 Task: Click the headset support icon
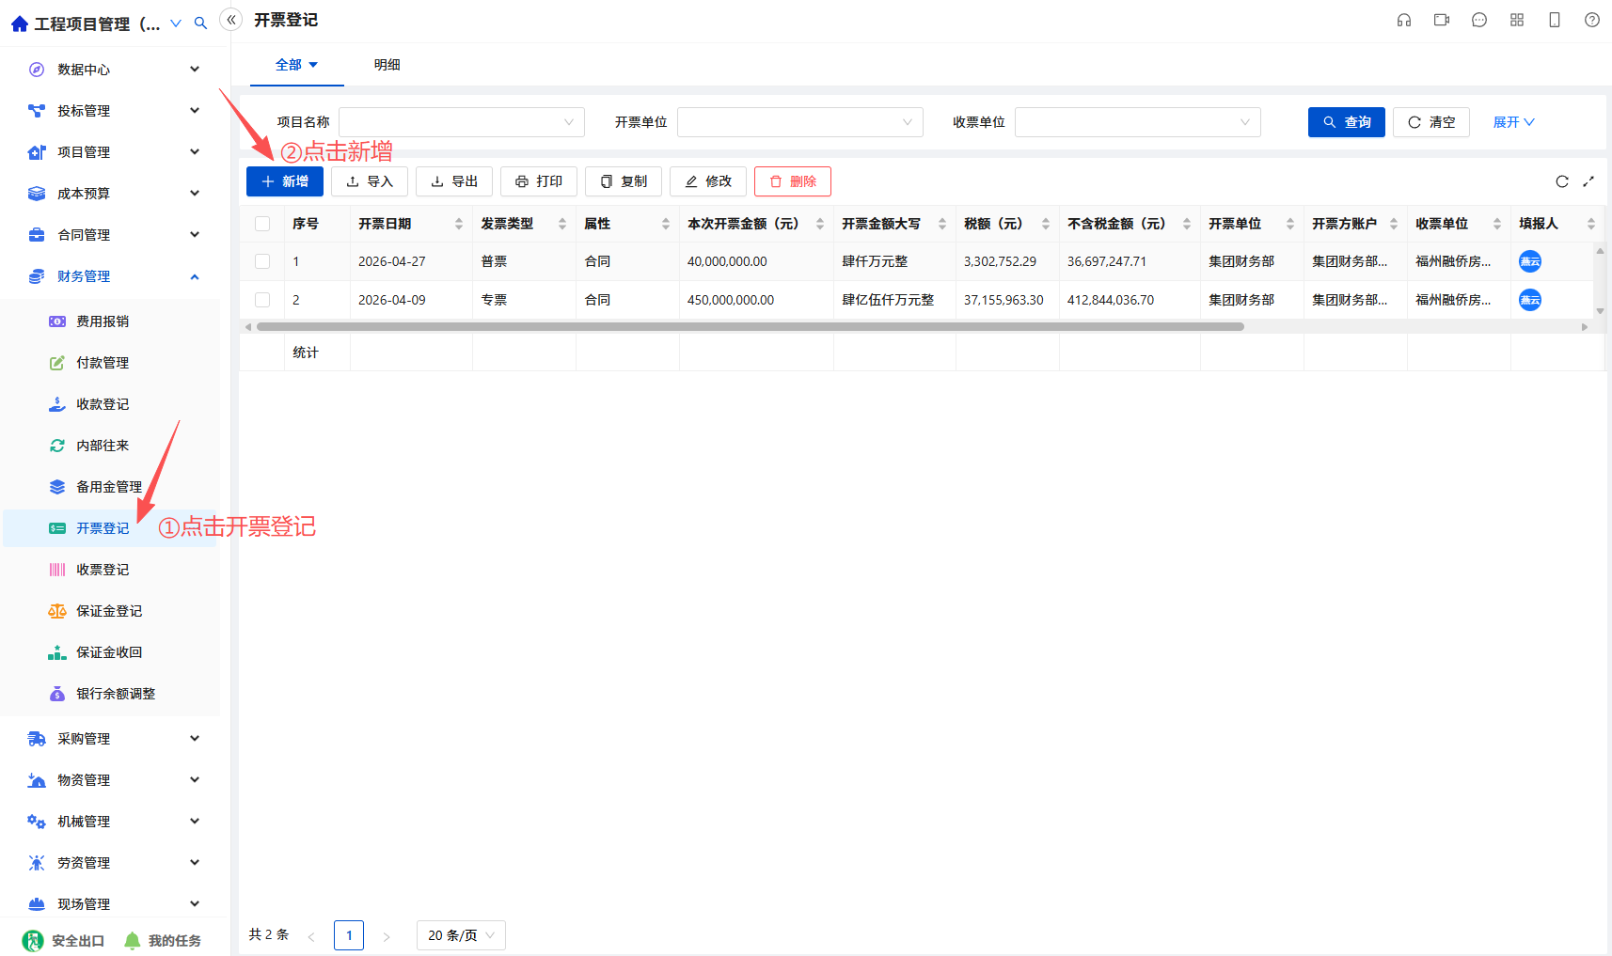click(1404, 20)
